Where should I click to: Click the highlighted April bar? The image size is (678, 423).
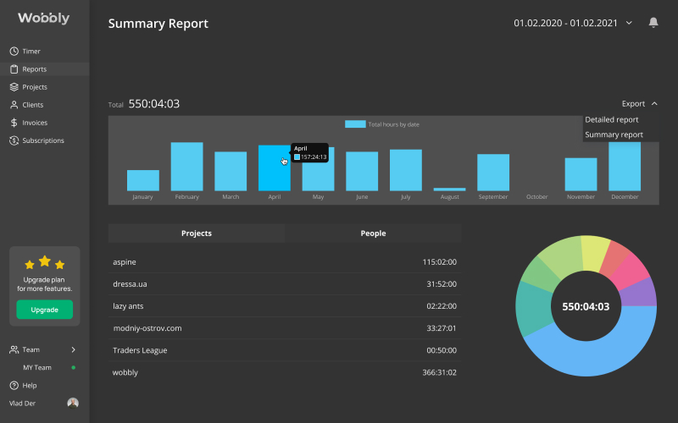[x=274, y=168]
